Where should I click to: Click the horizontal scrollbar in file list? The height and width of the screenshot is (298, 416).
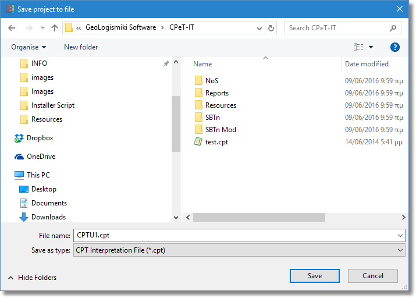click(x=259, y=217)
